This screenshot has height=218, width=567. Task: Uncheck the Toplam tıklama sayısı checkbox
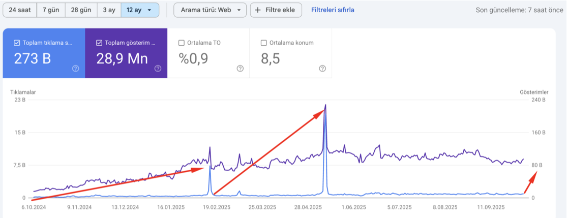point(17,43)
